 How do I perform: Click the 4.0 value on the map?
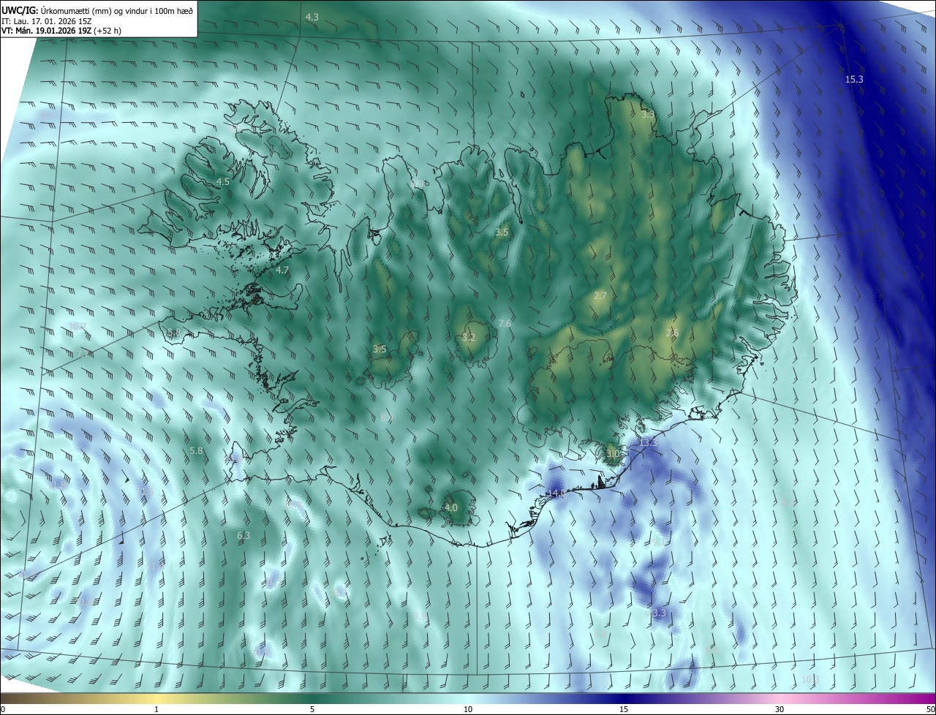pos(451,507)
